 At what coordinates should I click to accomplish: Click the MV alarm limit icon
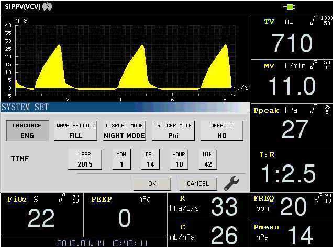tap(314, 65)
